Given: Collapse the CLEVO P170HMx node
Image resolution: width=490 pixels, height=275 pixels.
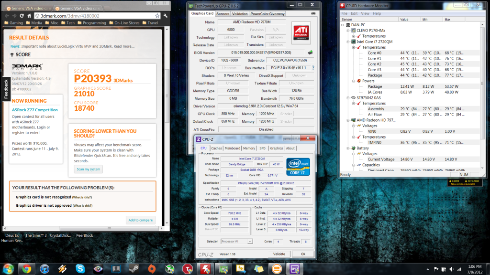Looking at the screenshot, I should click(x=348, y=31).
